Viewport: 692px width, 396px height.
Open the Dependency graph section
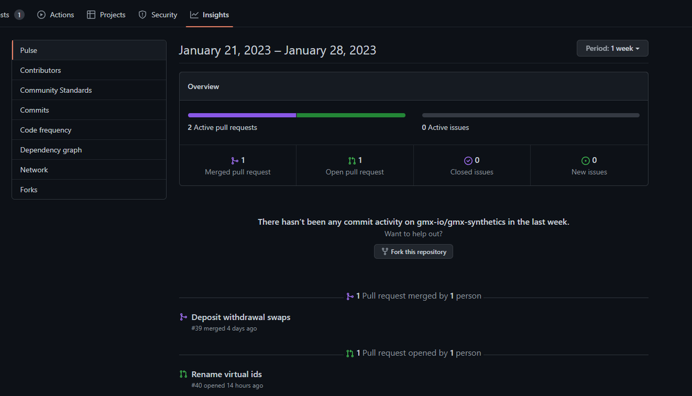(51, 149)
